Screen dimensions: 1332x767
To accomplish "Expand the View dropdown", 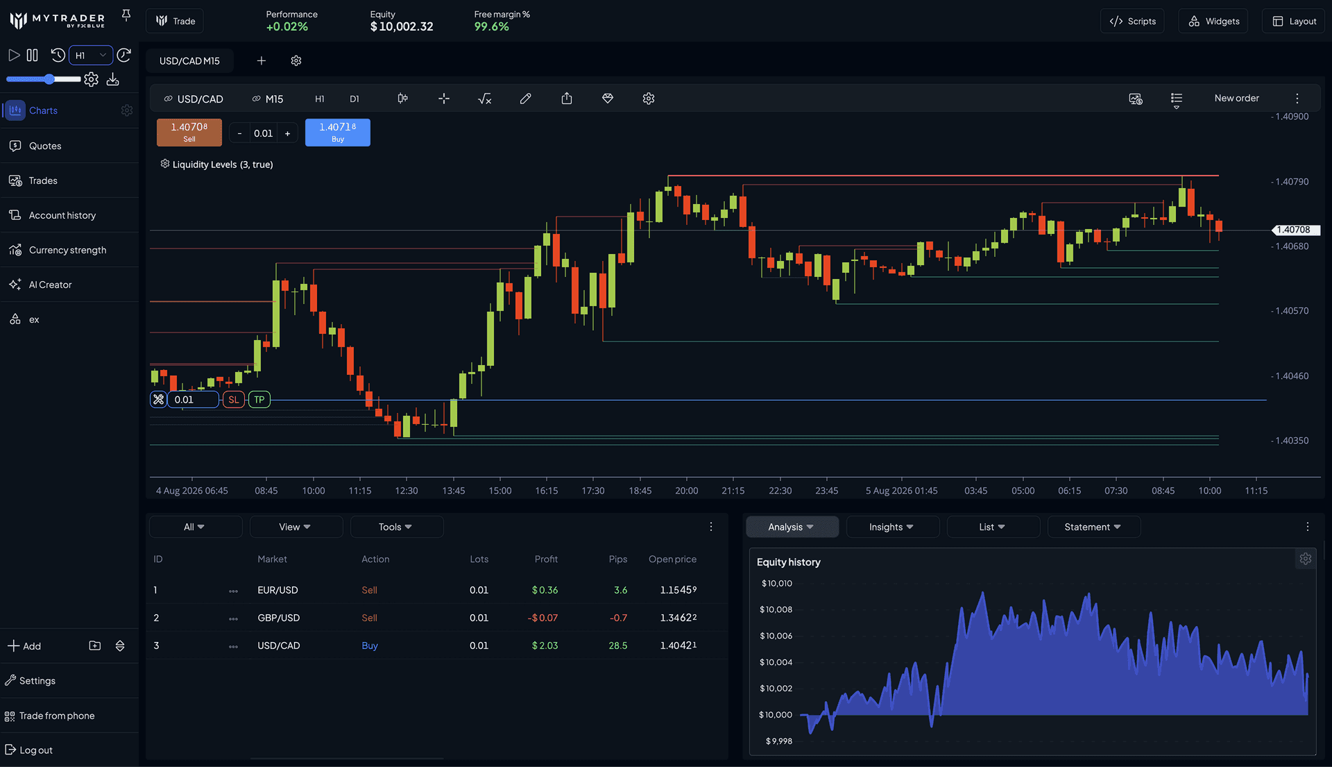I will (x=296, y=527).
